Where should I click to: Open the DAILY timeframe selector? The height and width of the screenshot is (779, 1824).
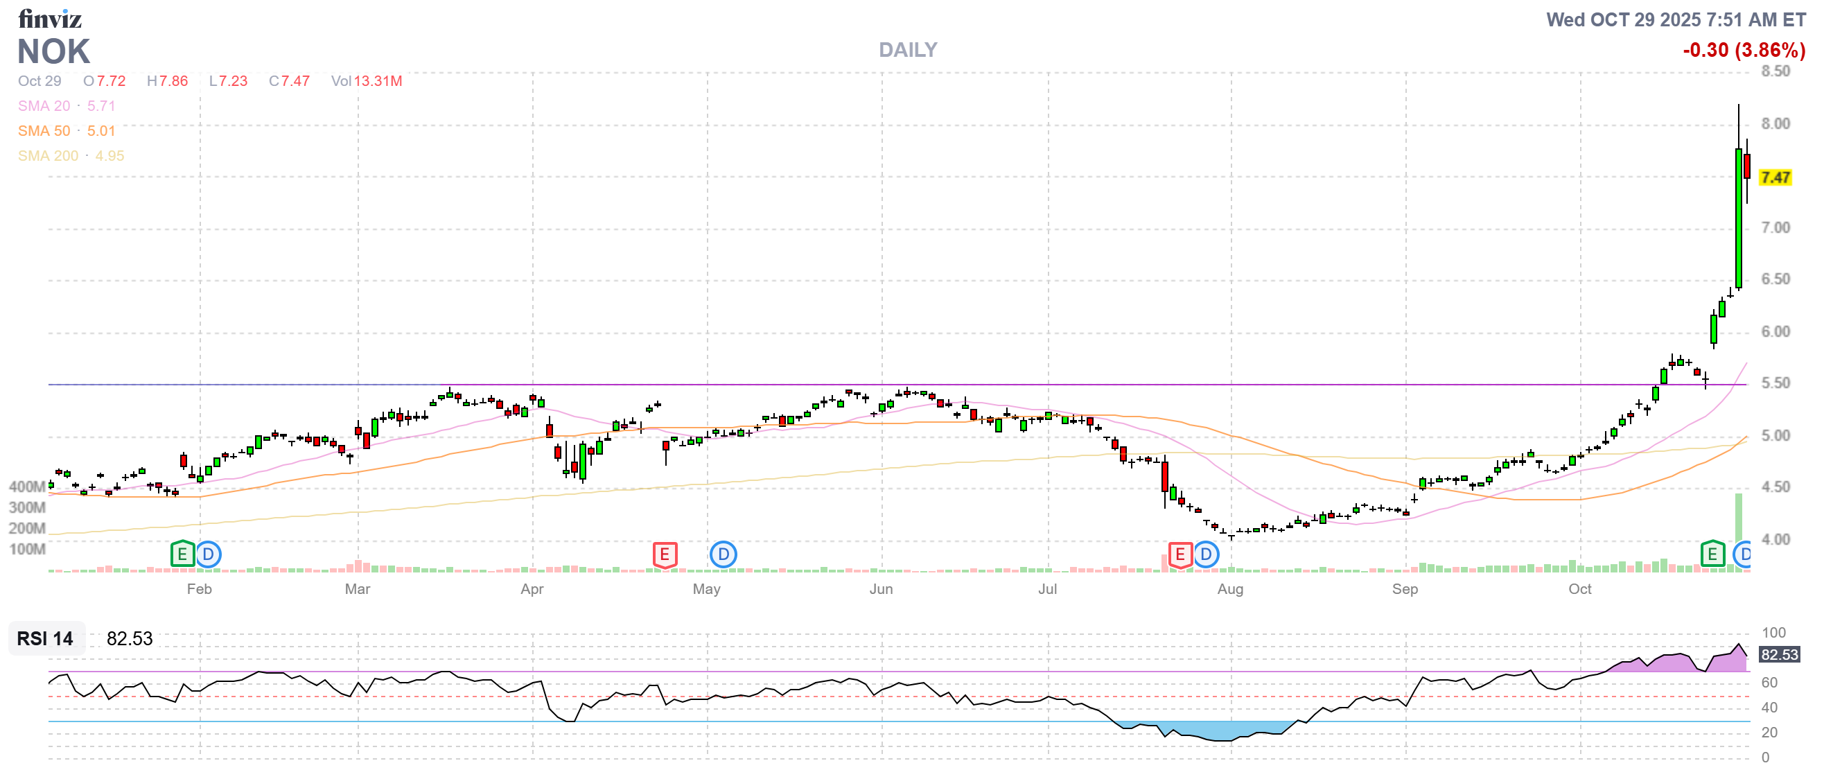click(x=907, y=50)
